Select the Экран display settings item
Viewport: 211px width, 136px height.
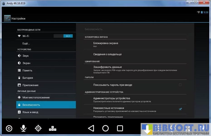(26, 63)
